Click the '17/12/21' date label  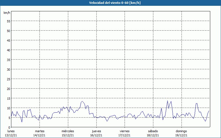click(125, 135)
